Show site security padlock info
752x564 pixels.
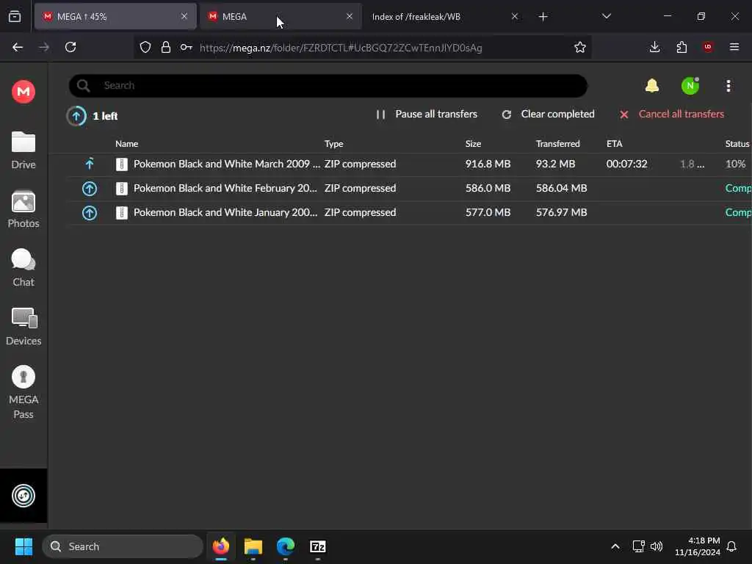tap(166, 47)
